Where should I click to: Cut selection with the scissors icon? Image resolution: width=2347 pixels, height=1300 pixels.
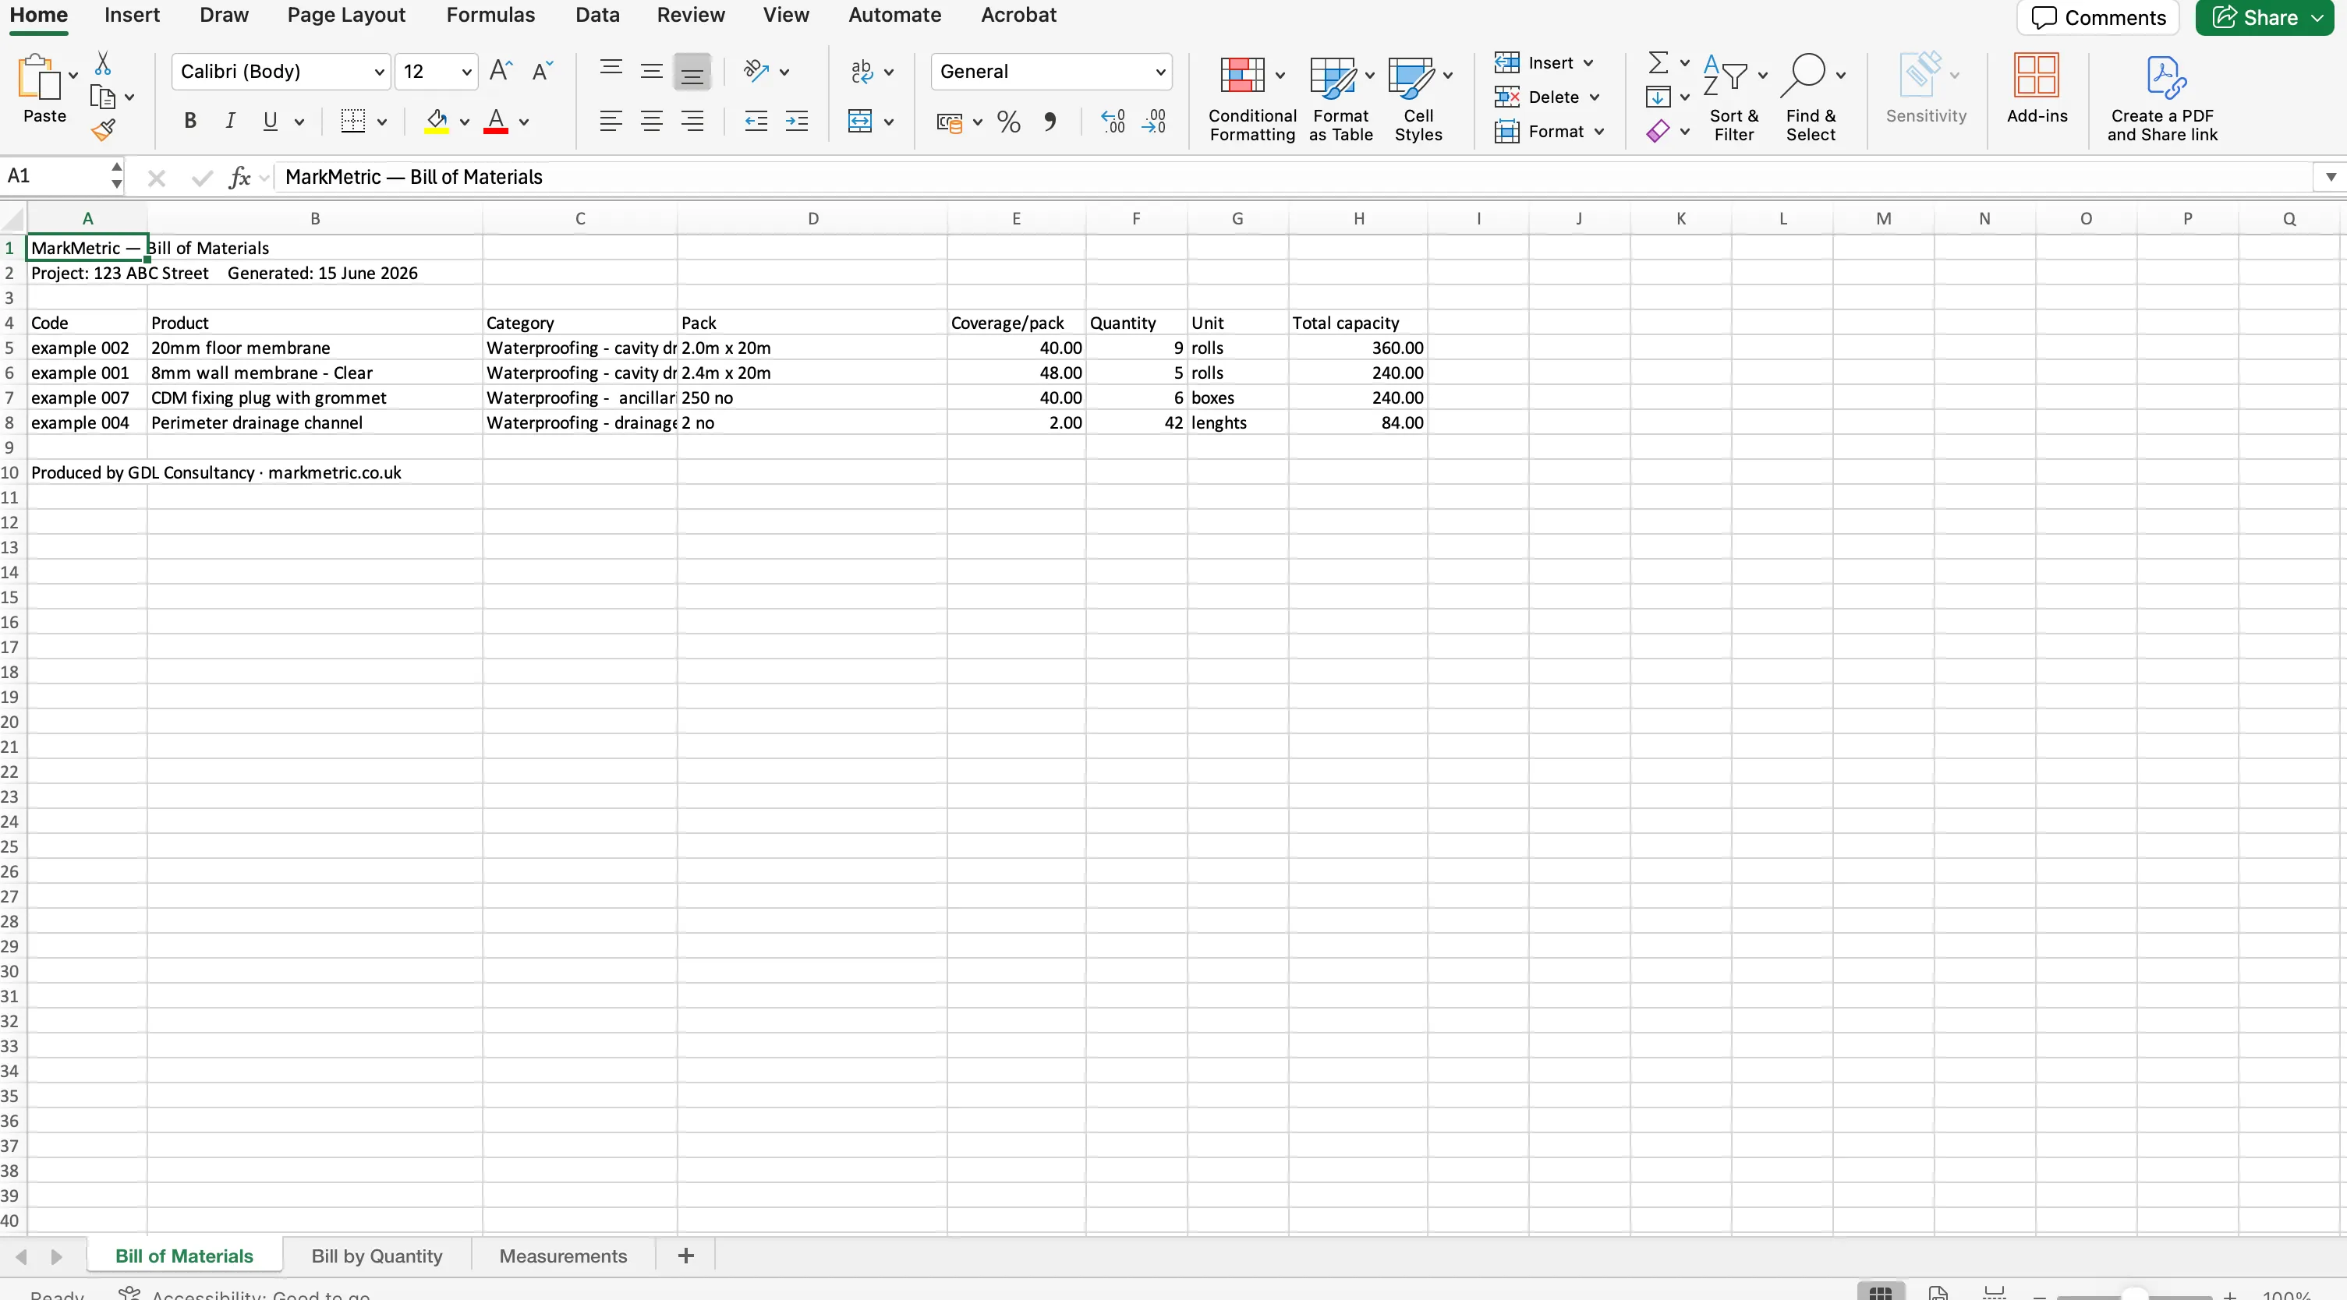coord(103,63)
